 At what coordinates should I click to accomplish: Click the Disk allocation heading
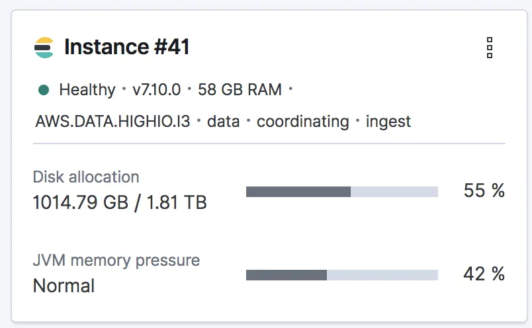click(x=86, y=177)
